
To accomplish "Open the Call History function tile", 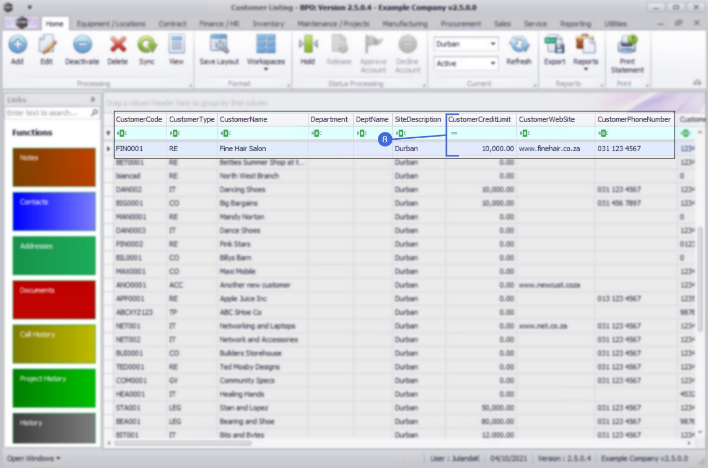I will click(x=54, y=344).
